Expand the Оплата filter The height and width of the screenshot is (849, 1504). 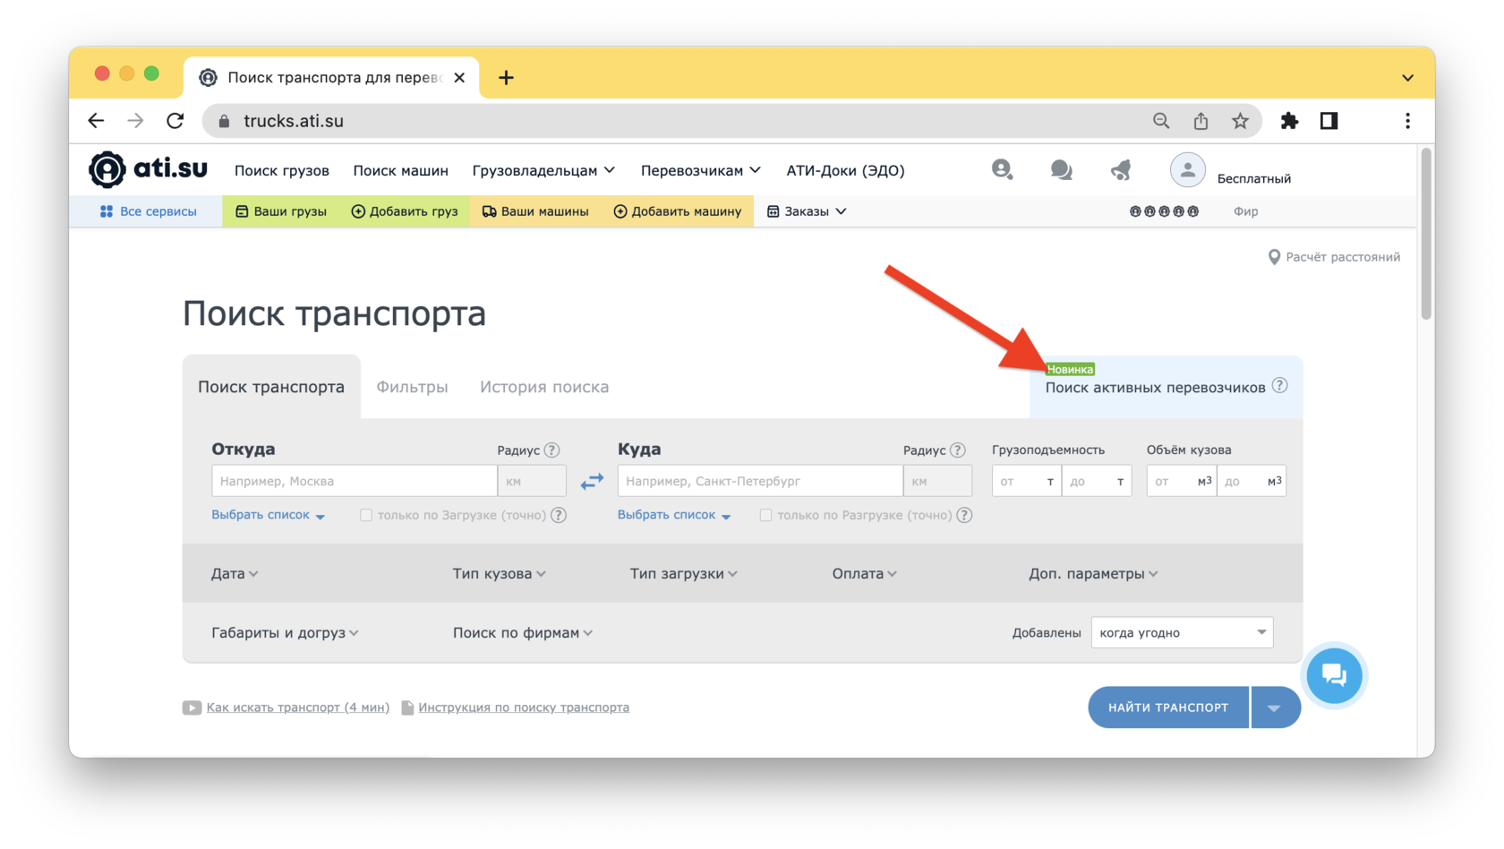coord(864,573)
